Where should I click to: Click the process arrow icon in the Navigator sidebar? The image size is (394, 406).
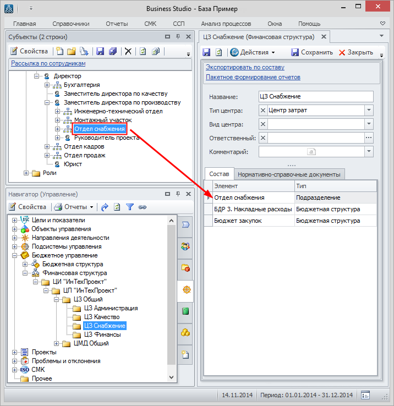185,224
